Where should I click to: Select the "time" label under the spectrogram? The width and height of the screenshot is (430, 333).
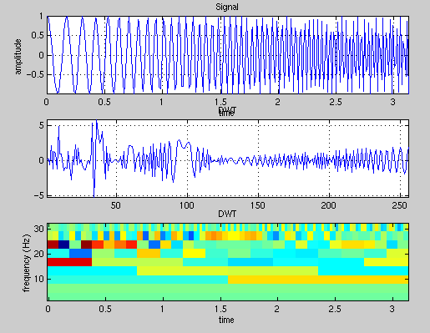(x=226, y=320)
